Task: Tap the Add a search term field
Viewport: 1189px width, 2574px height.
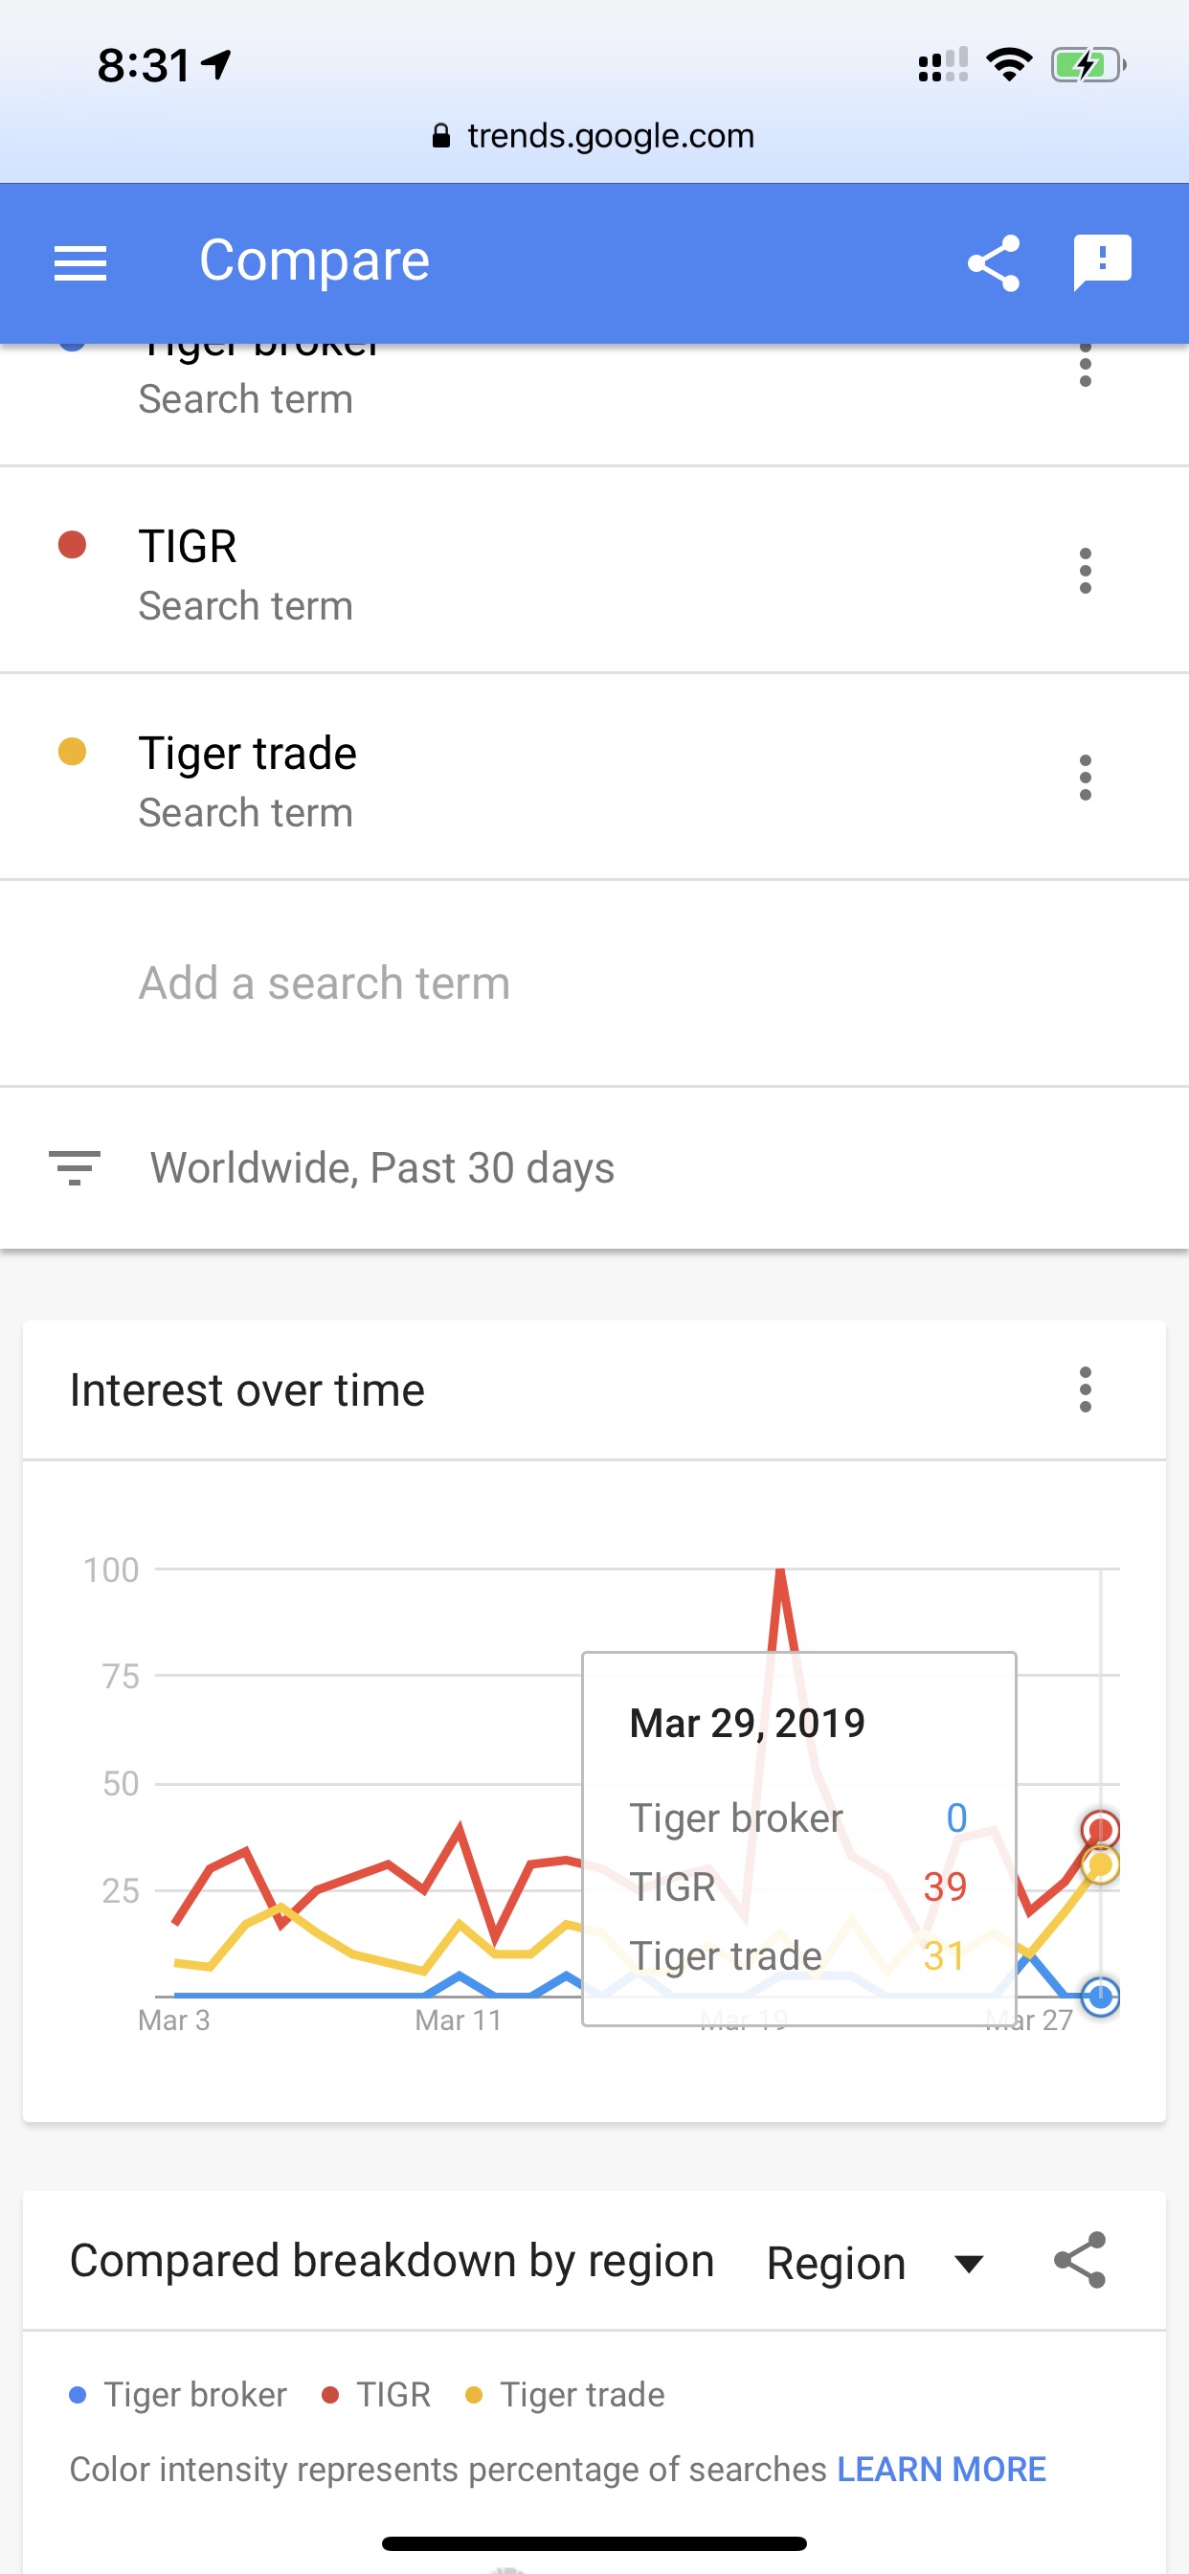Action: [x=325, y=983]
